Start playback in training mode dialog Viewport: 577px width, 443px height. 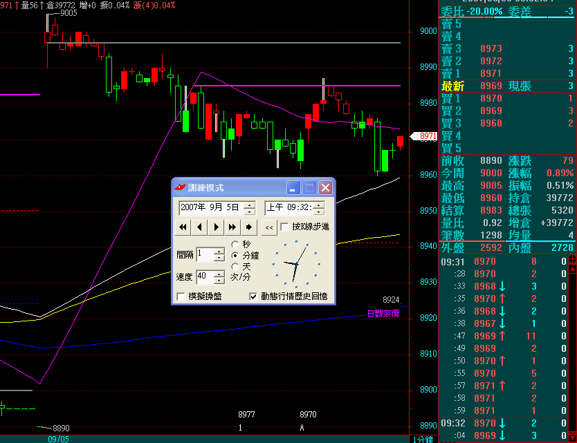pos(216,227)
